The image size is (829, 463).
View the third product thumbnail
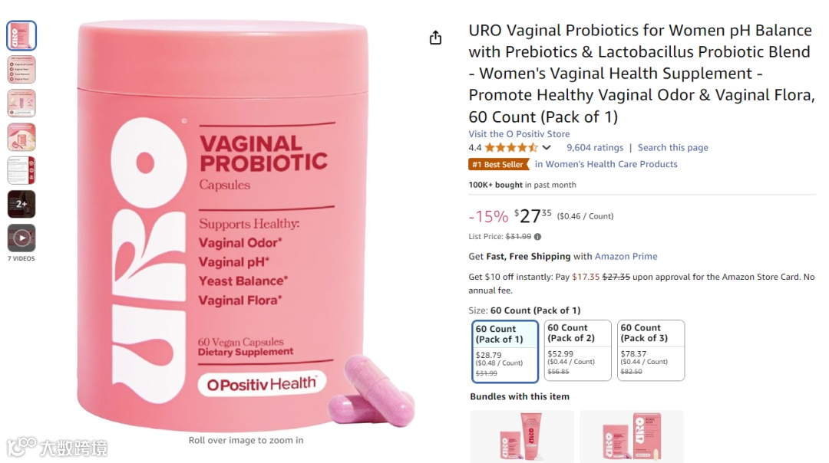point(21,103)
